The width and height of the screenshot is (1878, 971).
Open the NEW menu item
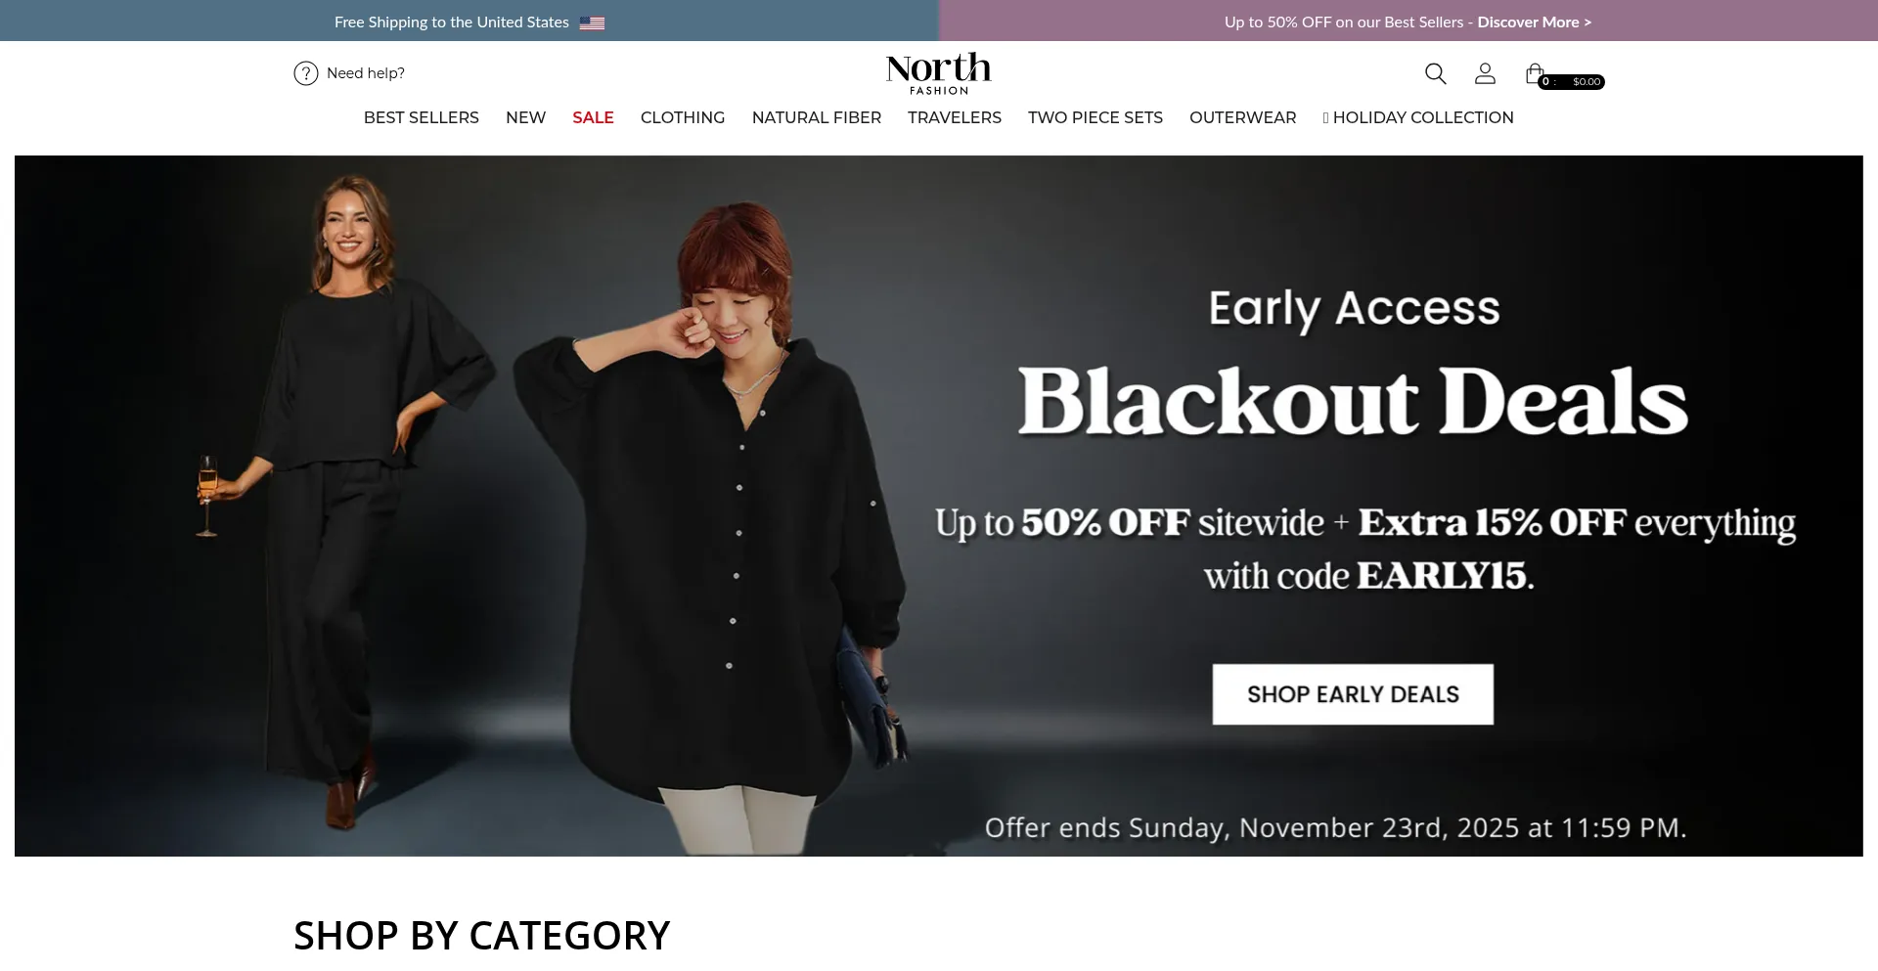tap(525, 117)
